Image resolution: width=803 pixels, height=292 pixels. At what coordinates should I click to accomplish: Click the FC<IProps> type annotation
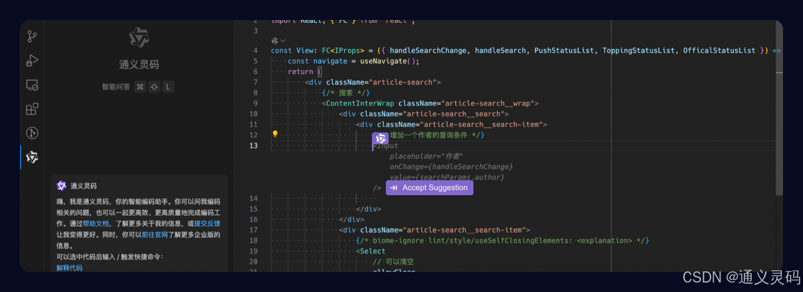(343, 51)
